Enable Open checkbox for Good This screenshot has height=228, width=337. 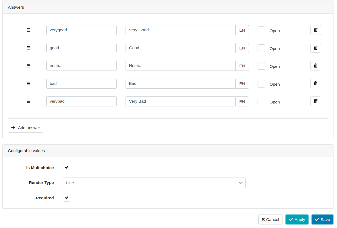[261, 48]
